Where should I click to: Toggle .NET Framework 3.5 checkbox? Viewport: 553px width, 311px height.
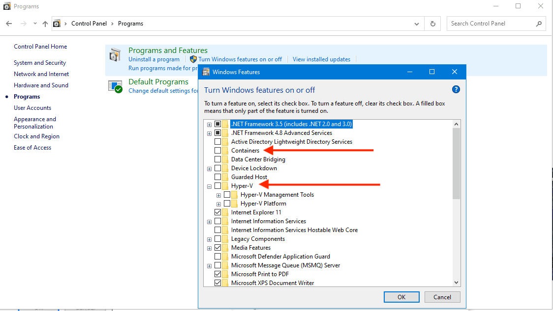coord(217,124)
